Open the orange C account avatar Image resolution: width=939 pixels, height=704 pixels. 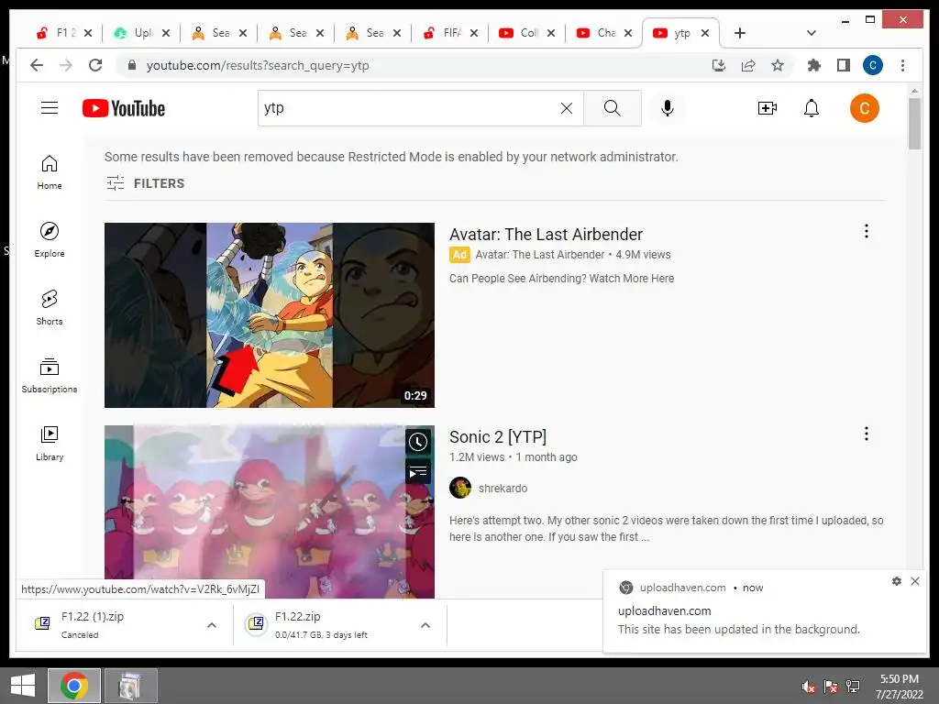[864, 108]
